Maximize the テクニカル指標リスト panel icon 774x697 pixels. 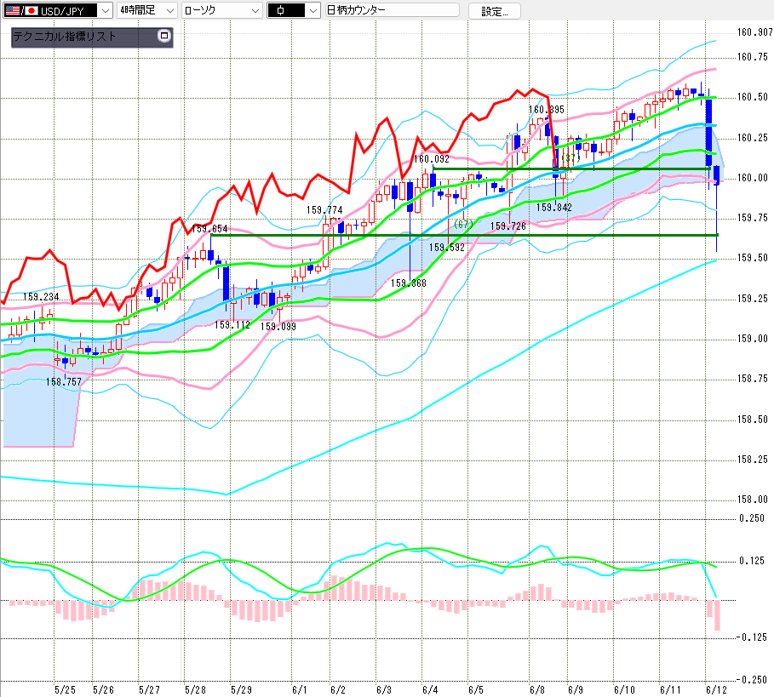point(164,36)
